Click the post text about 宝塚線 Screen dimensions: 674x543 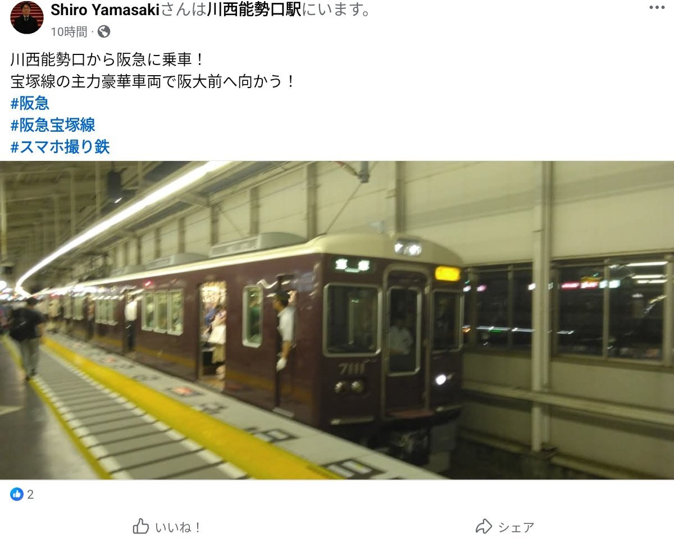click(x=153, y=81)
